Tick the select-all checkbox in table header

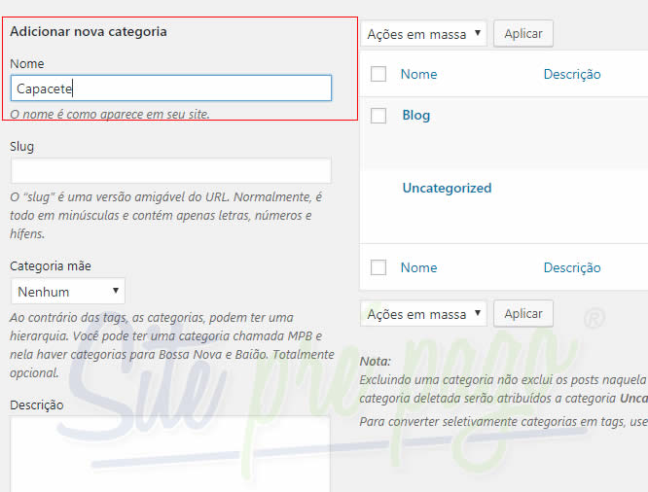click(378, 74)
